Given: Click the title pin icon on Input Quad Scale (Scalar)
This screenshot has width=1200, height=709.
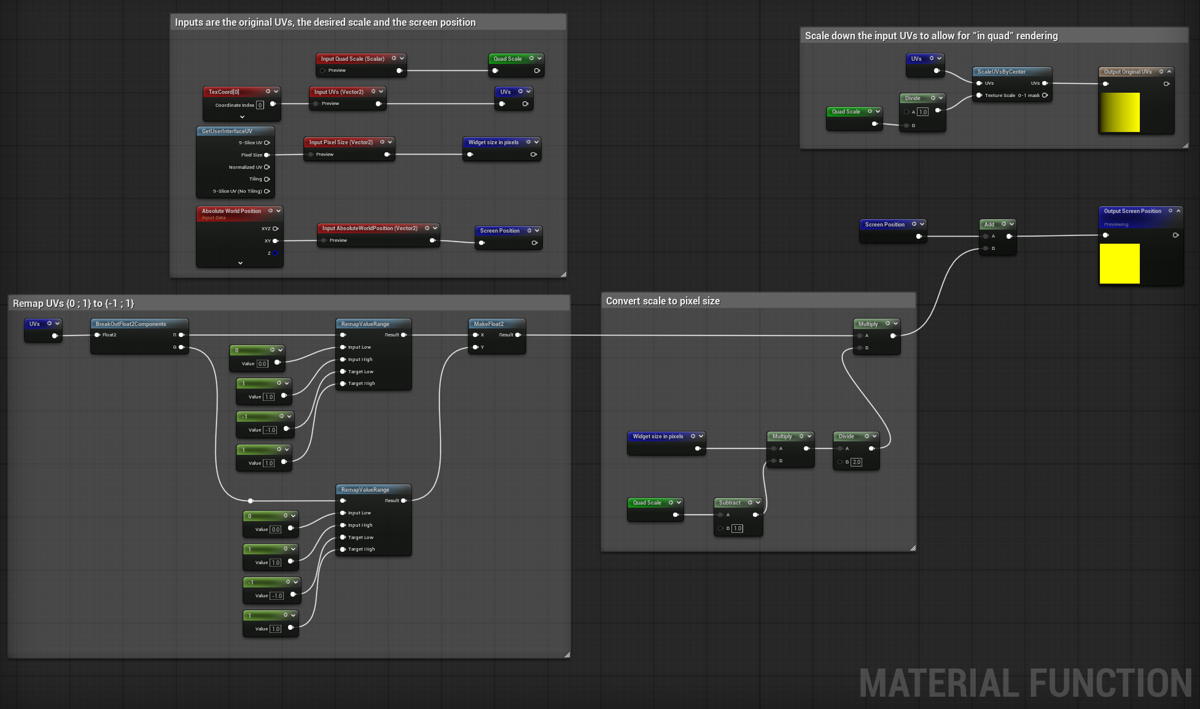Looking at the screenshot, I should pyautogui.click(x=394, y=58).
